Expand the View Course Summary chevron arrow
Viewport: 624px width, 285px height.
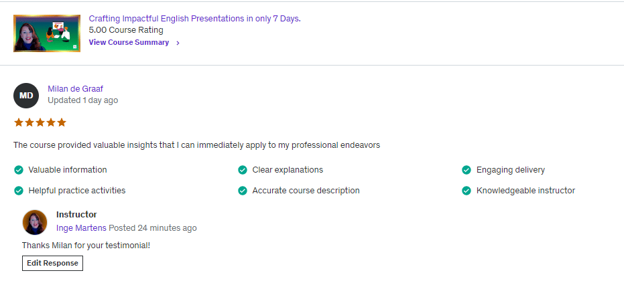coord(178,43)
